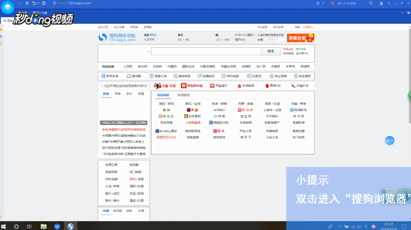Expand the dropdown beside the undo arrow
The height and width of the screenshot is (230, 411).
(38, 3)
